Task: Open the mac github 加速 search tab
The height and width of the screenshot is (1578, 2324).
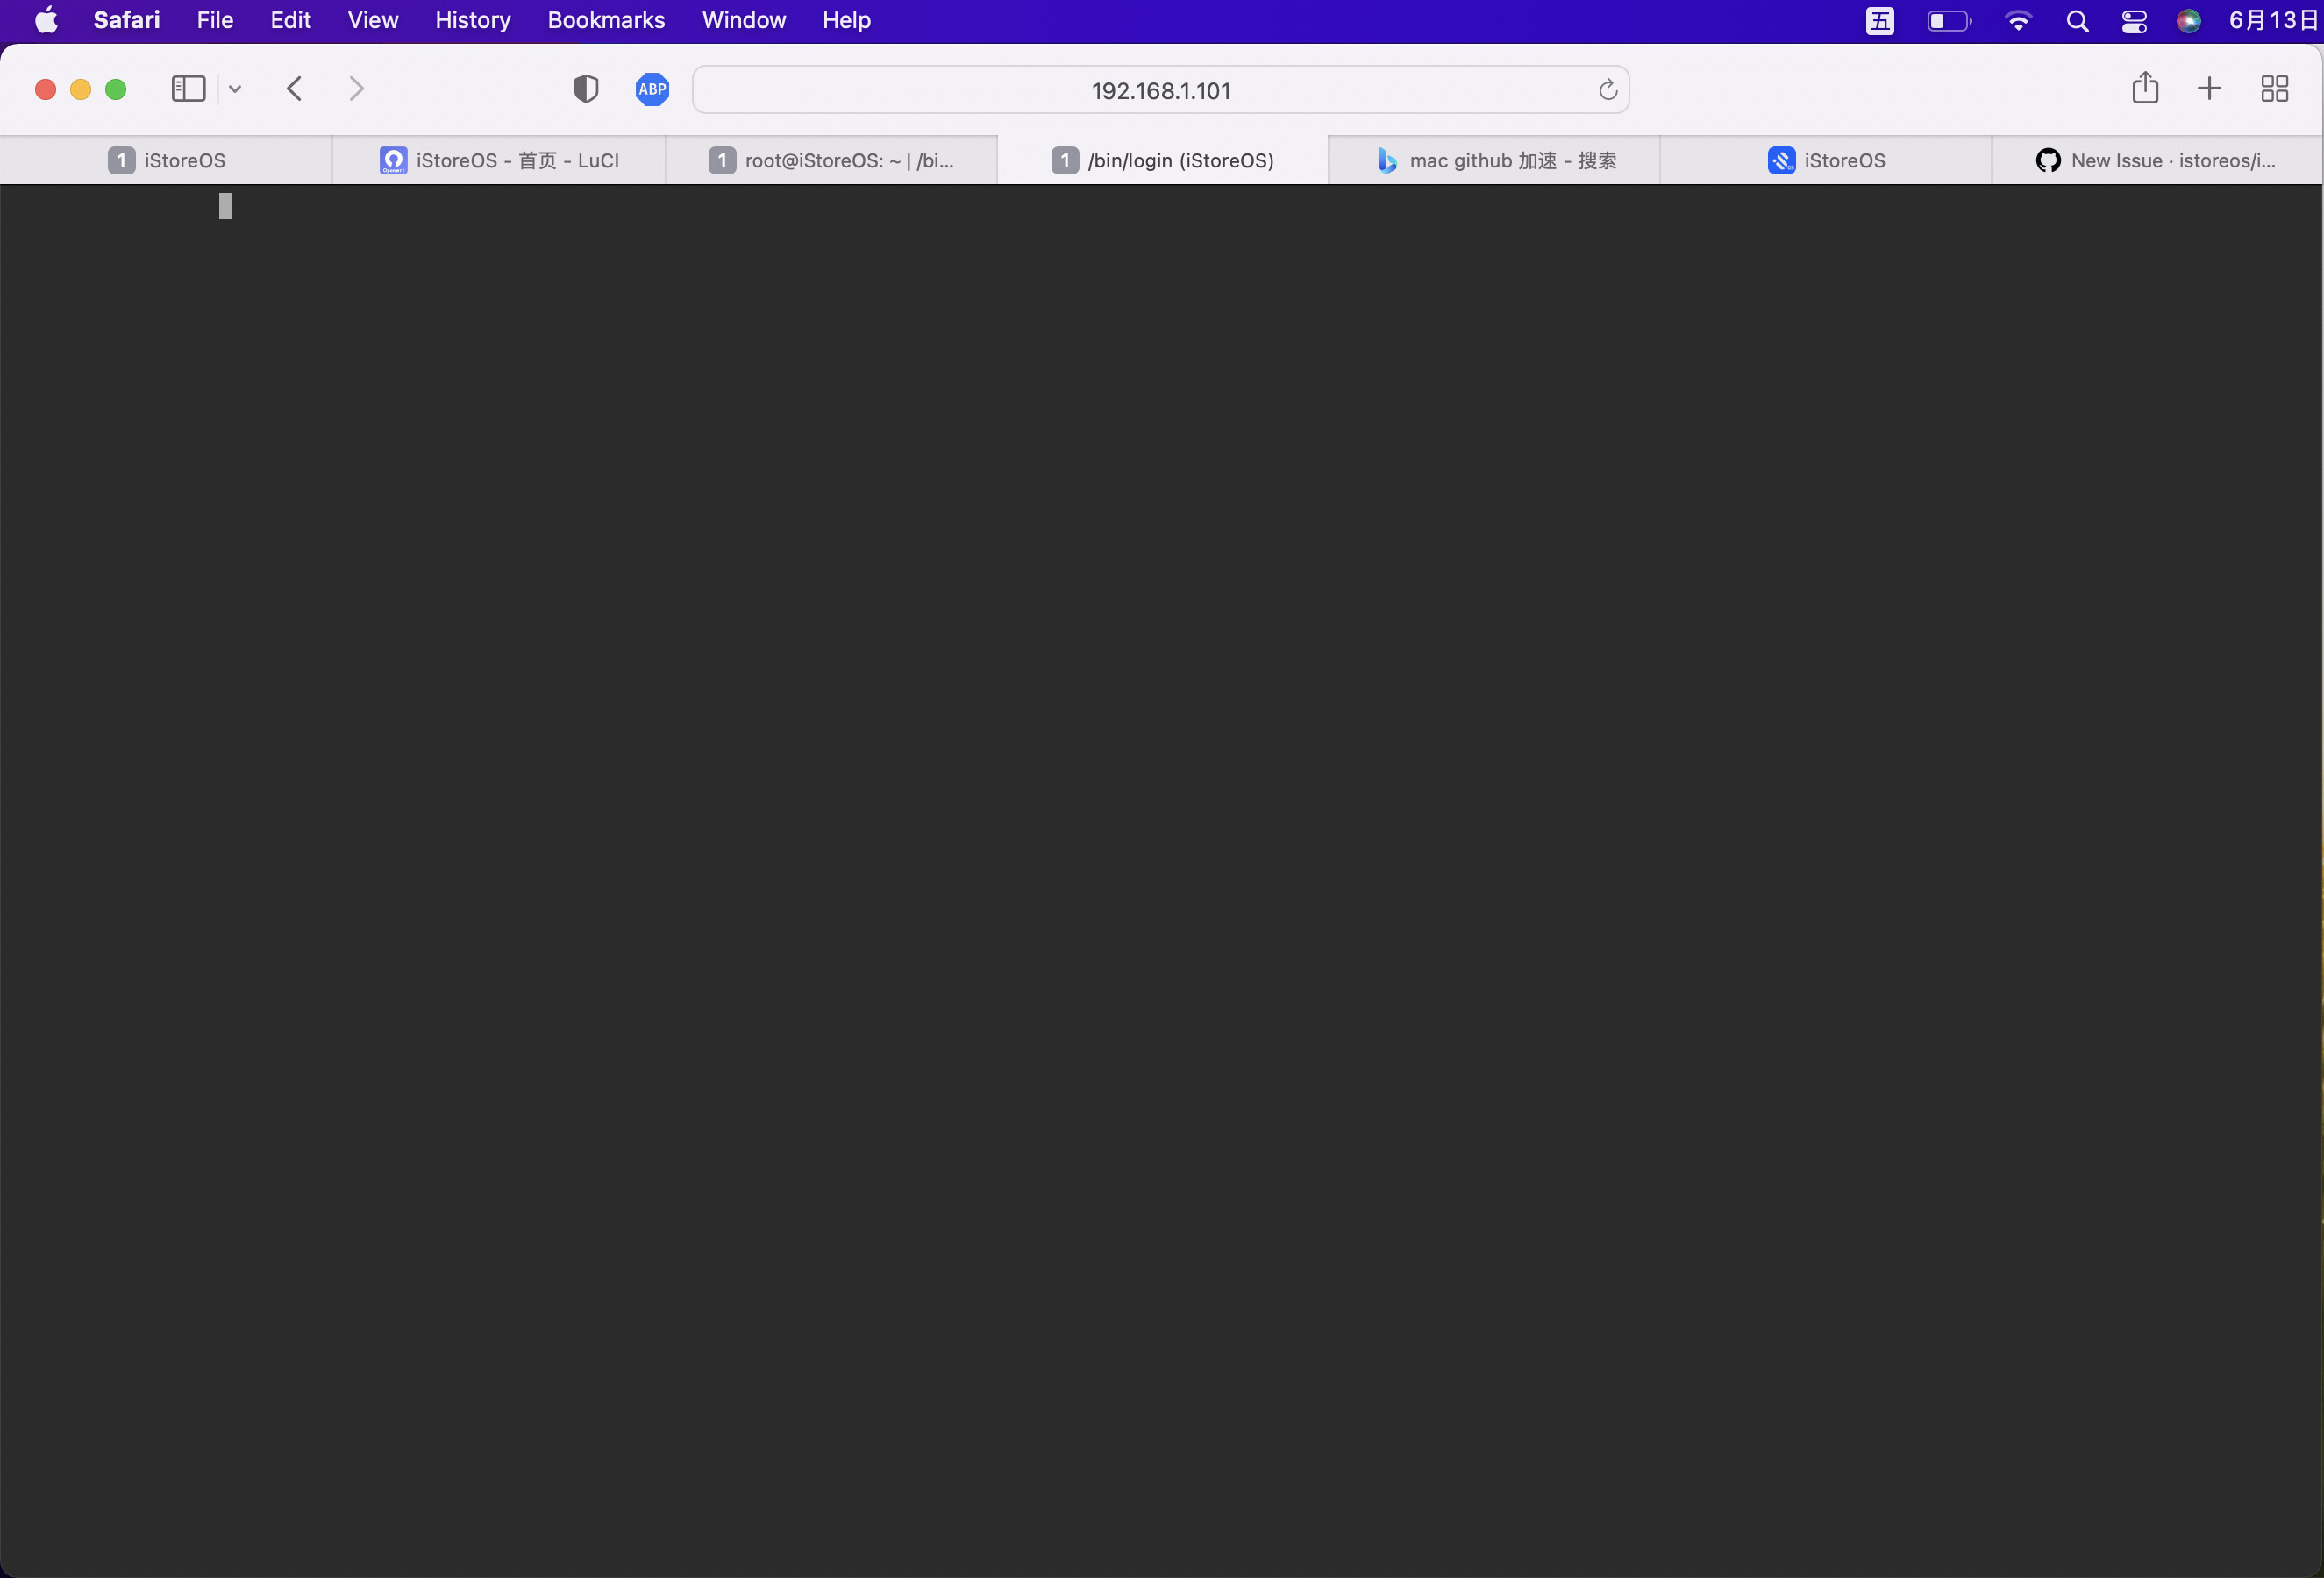Action: [1495, 160]
